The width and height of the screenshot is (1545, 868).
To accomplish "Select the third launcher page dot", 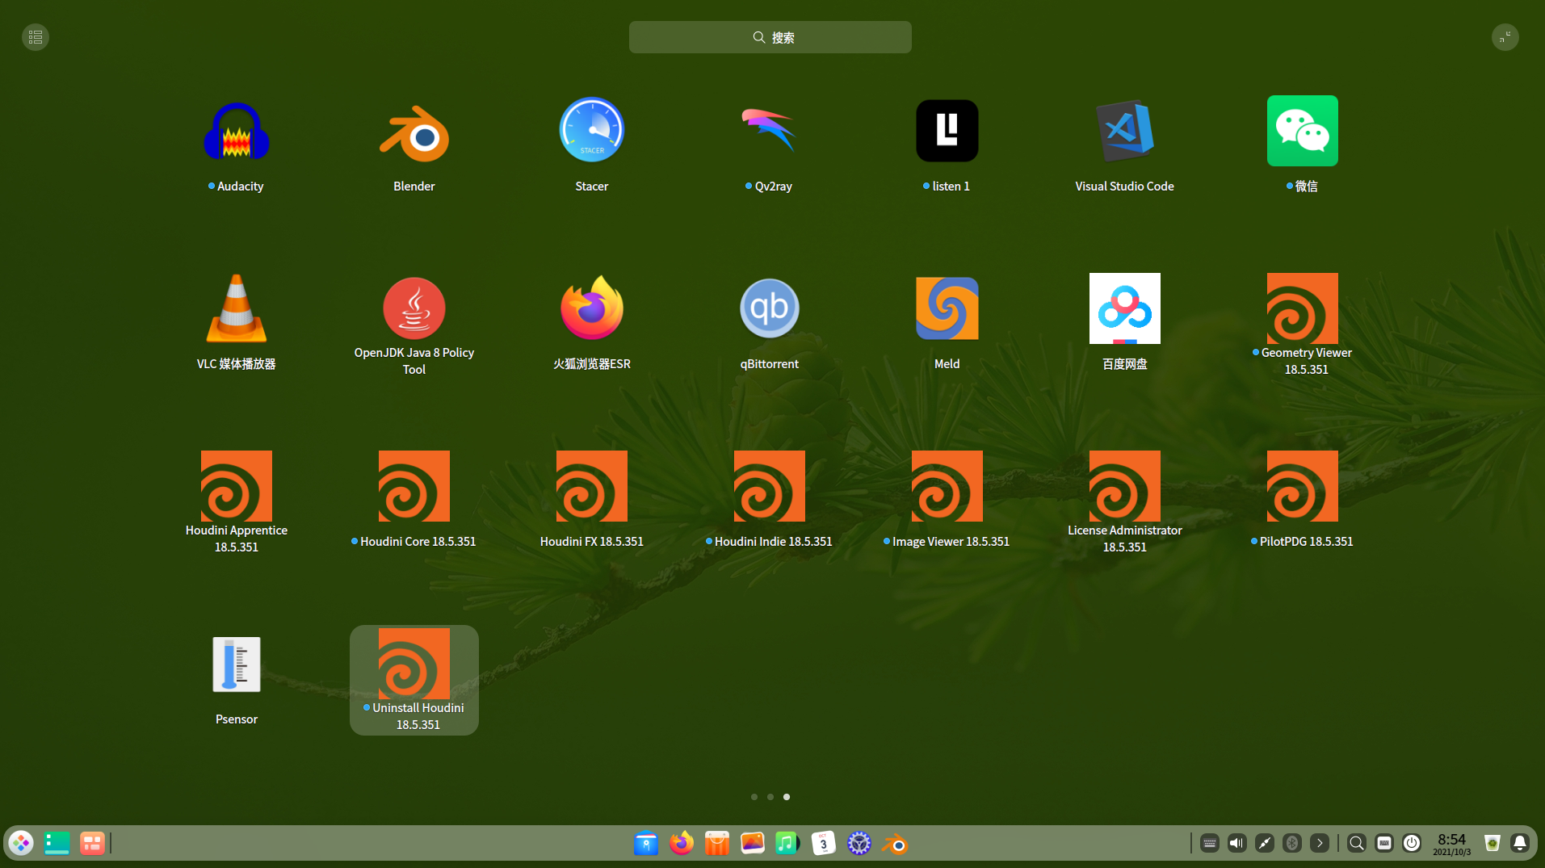I will coord(787,797).
